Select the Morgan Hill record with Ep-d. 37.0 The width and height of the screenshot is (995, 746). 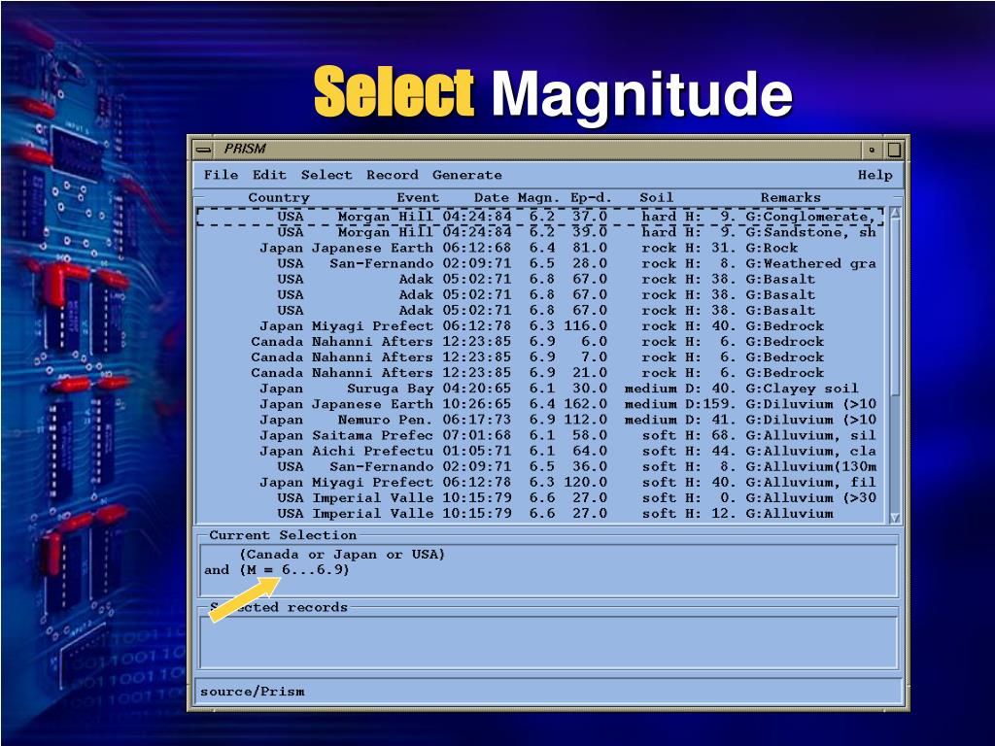[x=540, y=217]
